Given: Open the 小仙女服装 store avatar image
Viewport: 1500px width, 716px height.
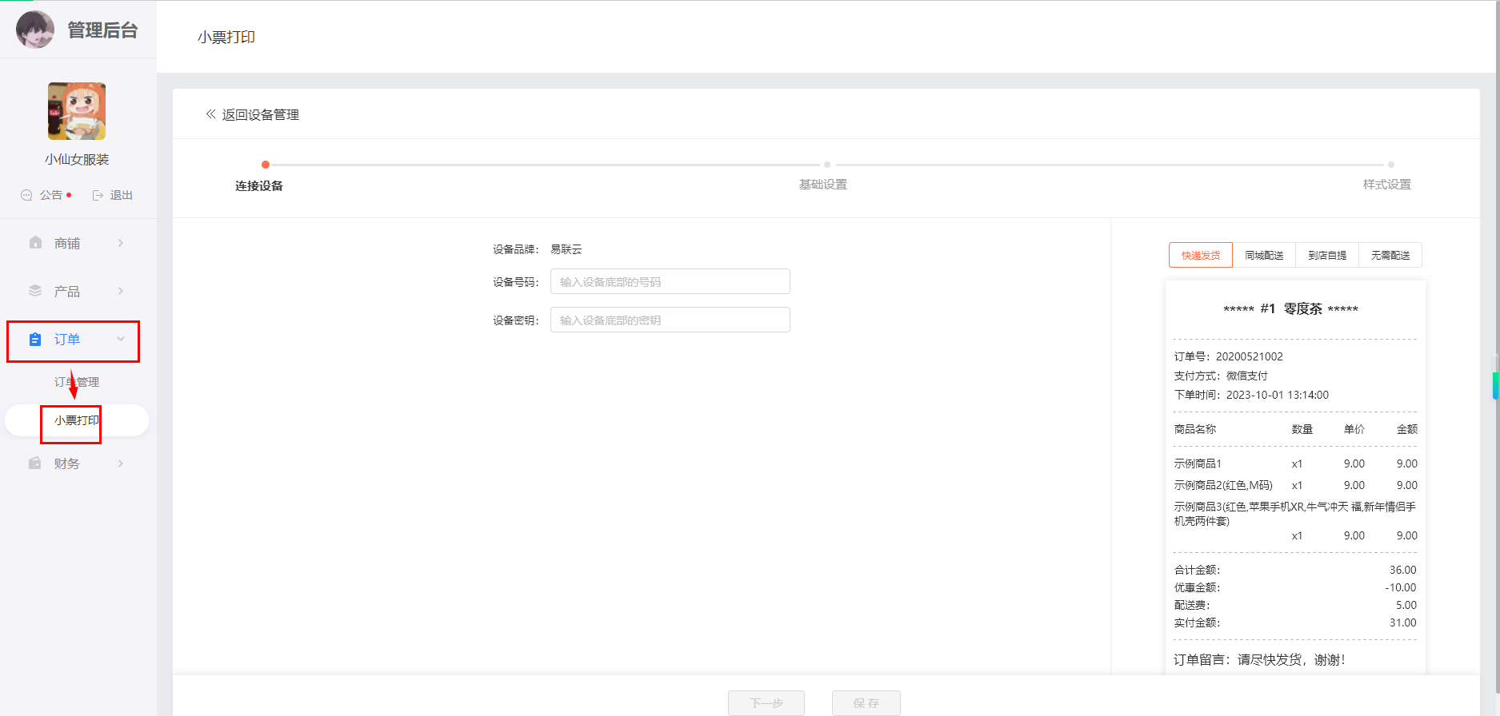Looking at the screenshot, I should tap(77, 111).
